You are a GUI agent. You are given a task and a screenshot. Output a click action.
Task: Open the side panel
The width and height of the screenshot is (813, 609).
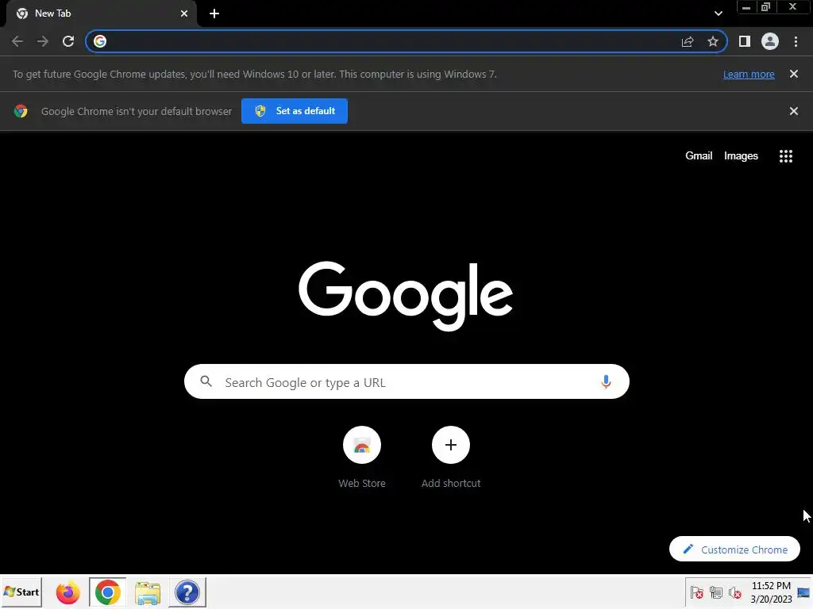click(x=745, y=41)
